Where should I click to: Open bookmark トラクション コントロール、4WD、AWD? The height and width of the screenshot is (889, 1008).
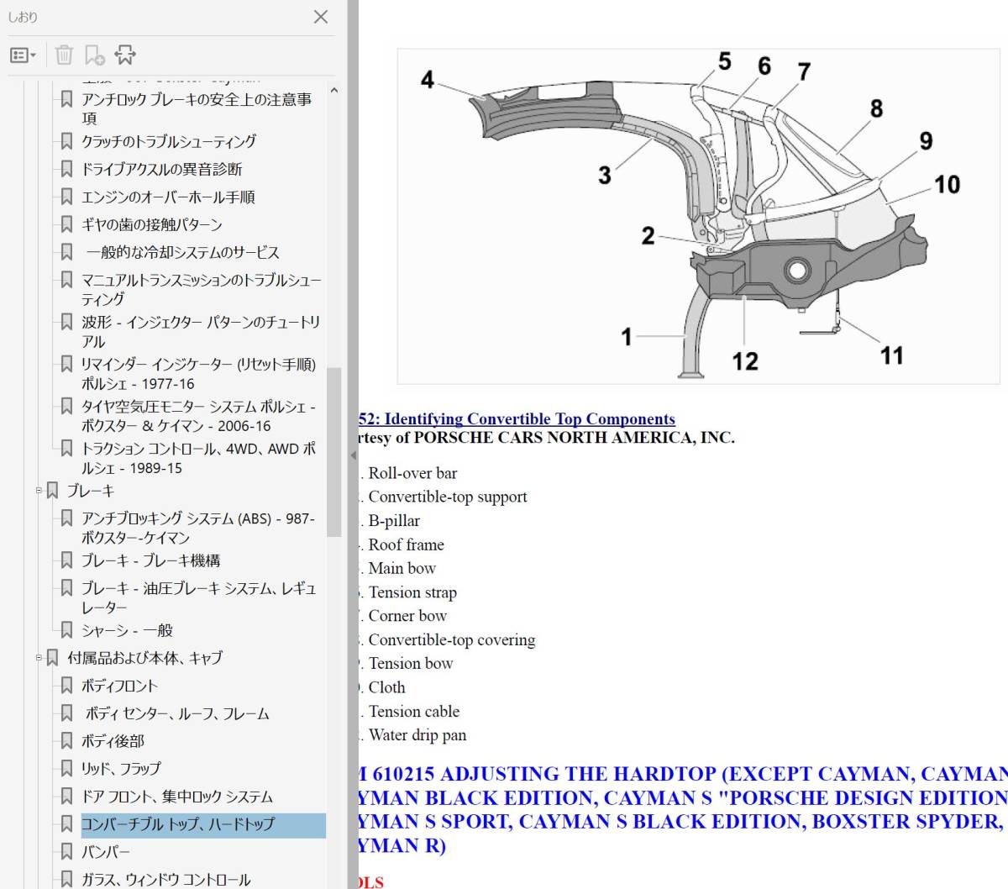pyautogui.click(x=199, y=458)
